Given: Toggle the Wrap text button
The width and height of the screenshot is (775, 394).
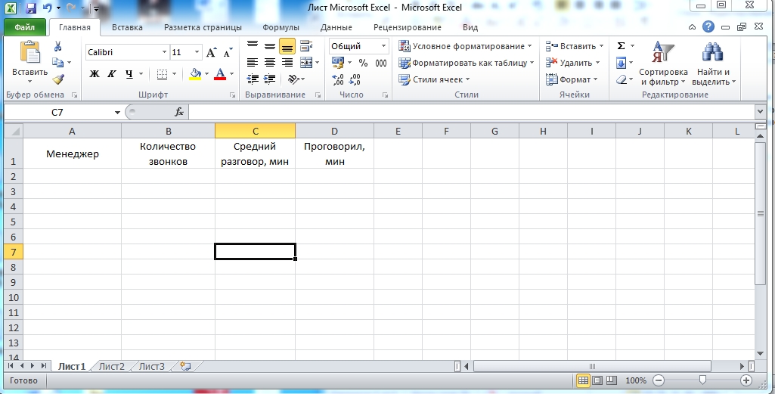Looking at the screenshot, I should tap(305, 46).
